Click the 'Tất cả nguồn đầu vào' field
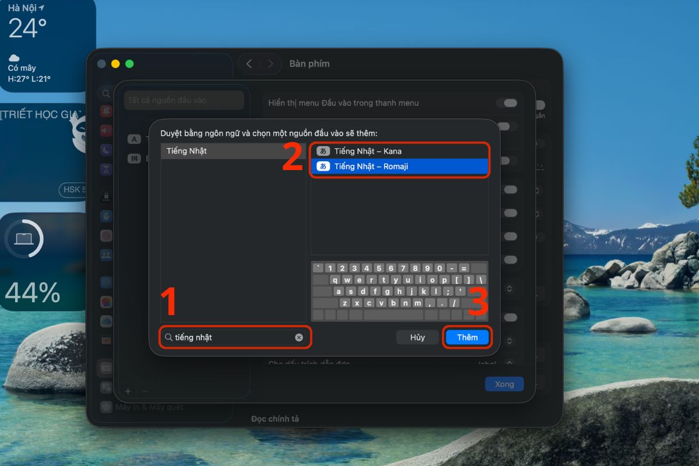699x466 pixels. coord(184,100)
